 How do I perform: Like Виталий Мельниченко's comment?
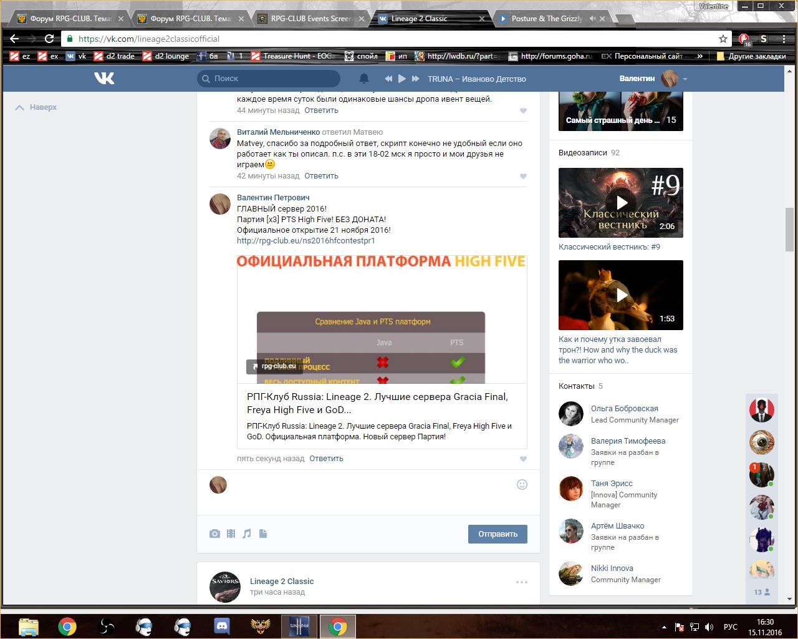pyautogui.click(x=523, y=177)
